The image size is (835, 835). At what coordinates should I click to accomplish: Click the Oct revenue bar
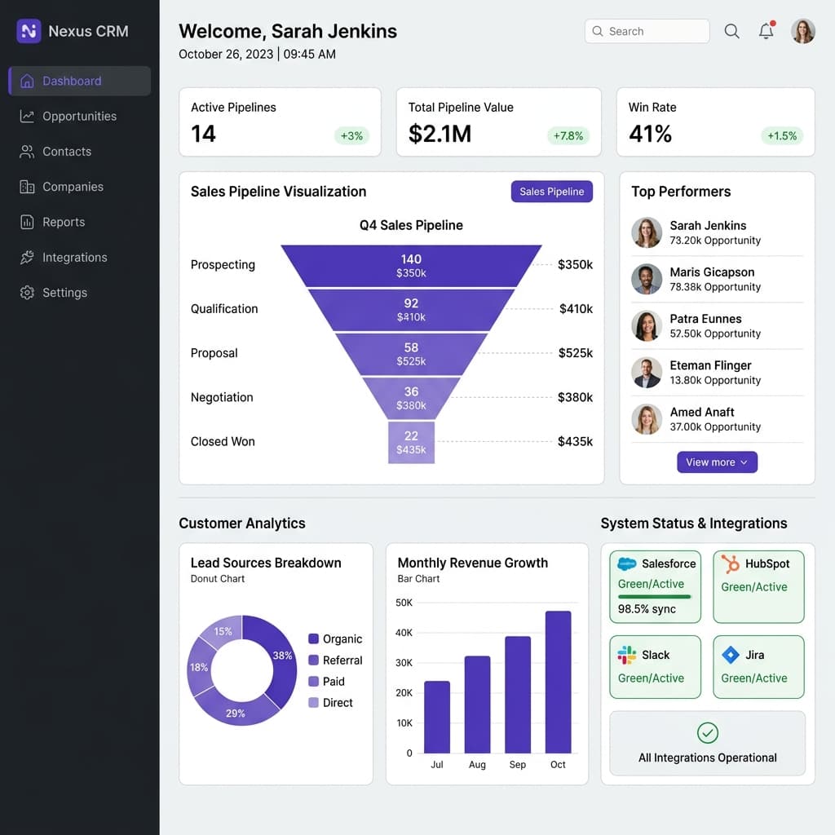pos(558,683)
